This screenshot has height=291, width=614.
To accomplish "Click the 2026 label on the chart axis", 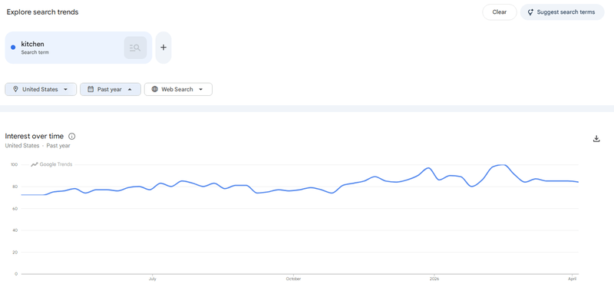I will point(434,279).
